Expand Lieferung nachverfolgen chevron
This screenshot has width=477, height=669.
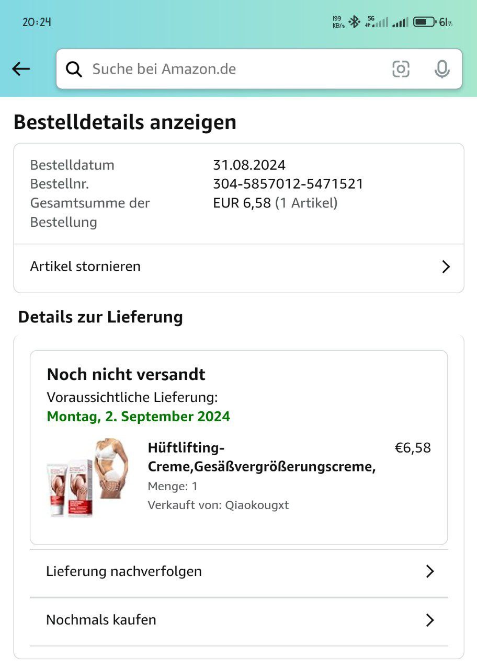point(430,571)
